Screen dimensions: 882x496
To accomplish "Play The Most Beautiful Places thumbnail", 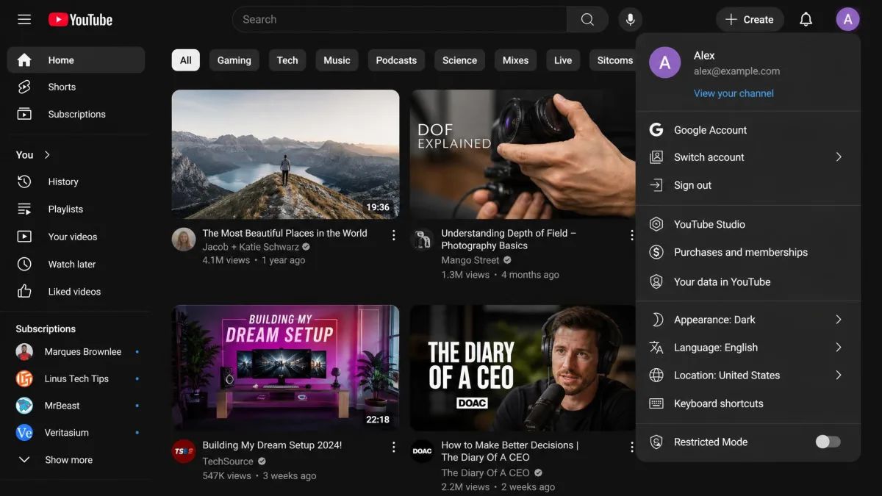I will coord(285,154).
